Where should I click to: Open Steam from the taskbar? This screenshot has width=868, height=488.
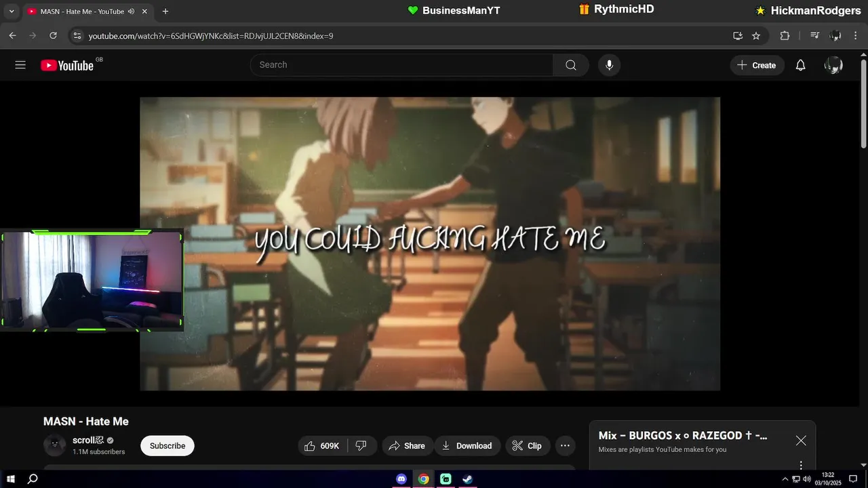pos(467,479)
